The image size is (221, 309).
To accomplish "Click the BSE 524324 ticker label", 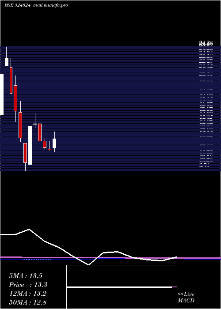I will click(17, 5).
